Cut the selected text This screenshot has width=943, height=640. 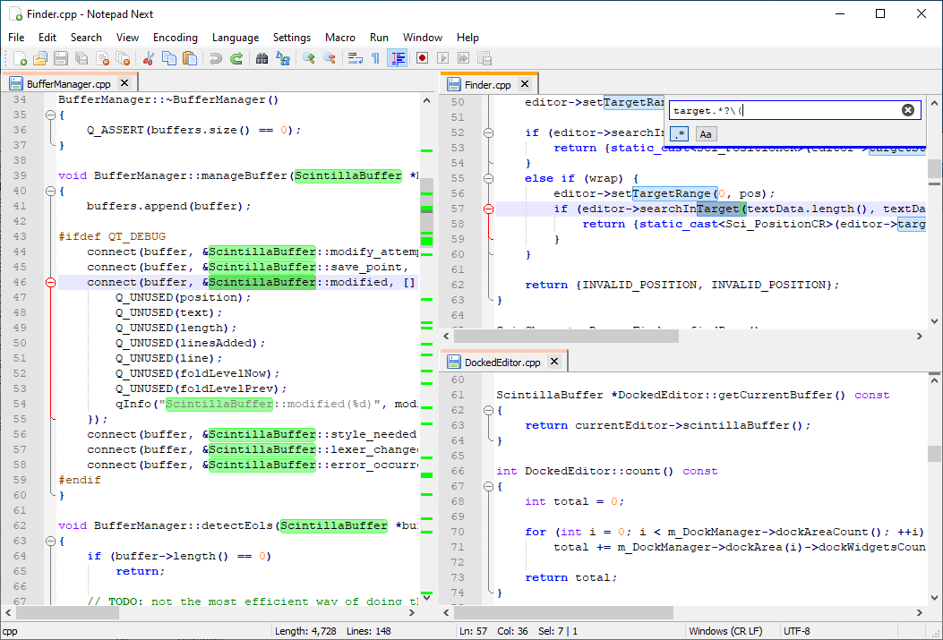(x=150, y=58)
